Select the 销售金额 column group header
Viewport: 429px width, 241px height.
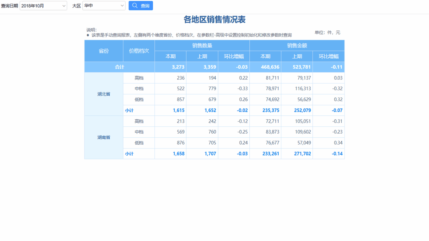click(x=297, y=45)
